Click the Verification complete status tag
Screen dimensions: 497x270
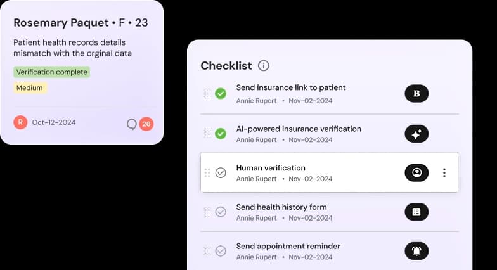(52, 72)
